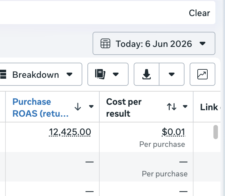225x196 pixels.
Task: Sort by Purchase ROAS column header
Action: point(40,107)
